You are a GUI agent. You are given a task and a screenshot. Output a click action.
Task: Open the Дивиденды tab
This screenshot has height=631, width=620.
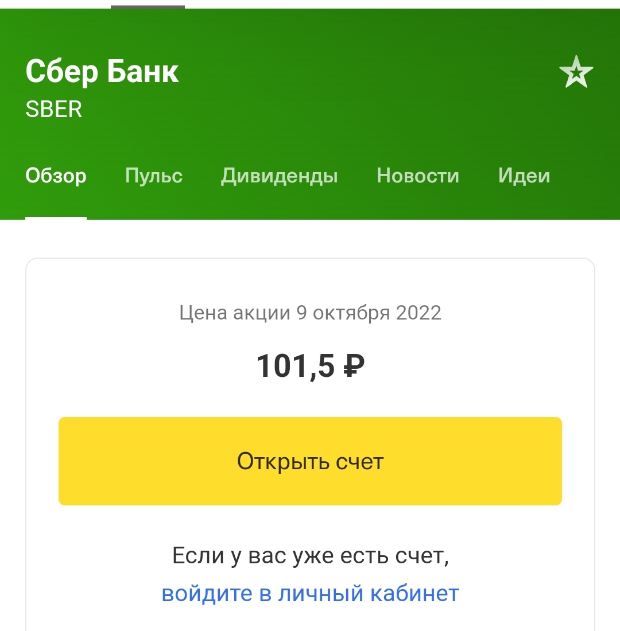pyautogui.click(x=280, y=176)
